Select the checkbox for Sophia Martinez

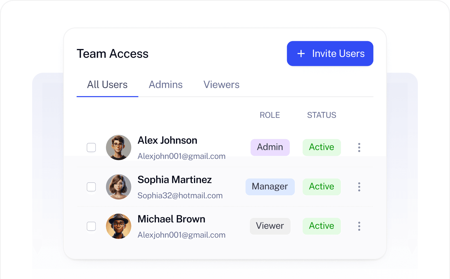tap(91, 187)
